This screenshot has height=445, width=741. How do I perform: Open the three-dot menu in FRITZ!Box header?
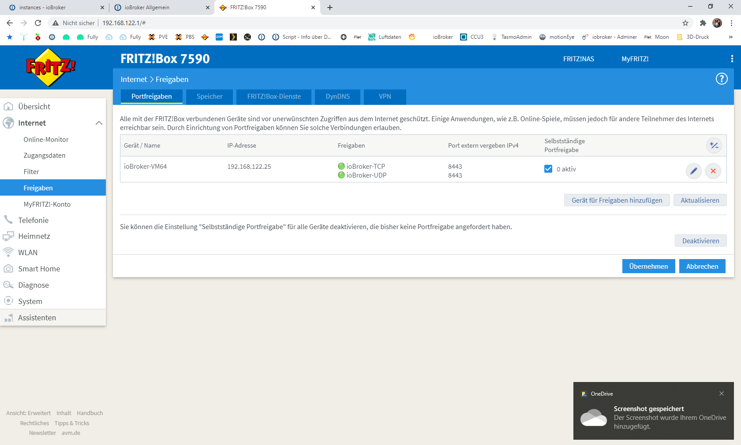pos(732,59)
